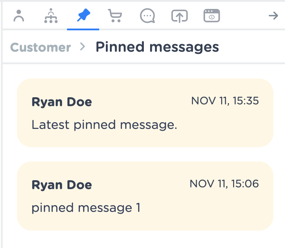Click the Pinned messages heading
Screen dimensions: 285x248
tap(157, 47)
